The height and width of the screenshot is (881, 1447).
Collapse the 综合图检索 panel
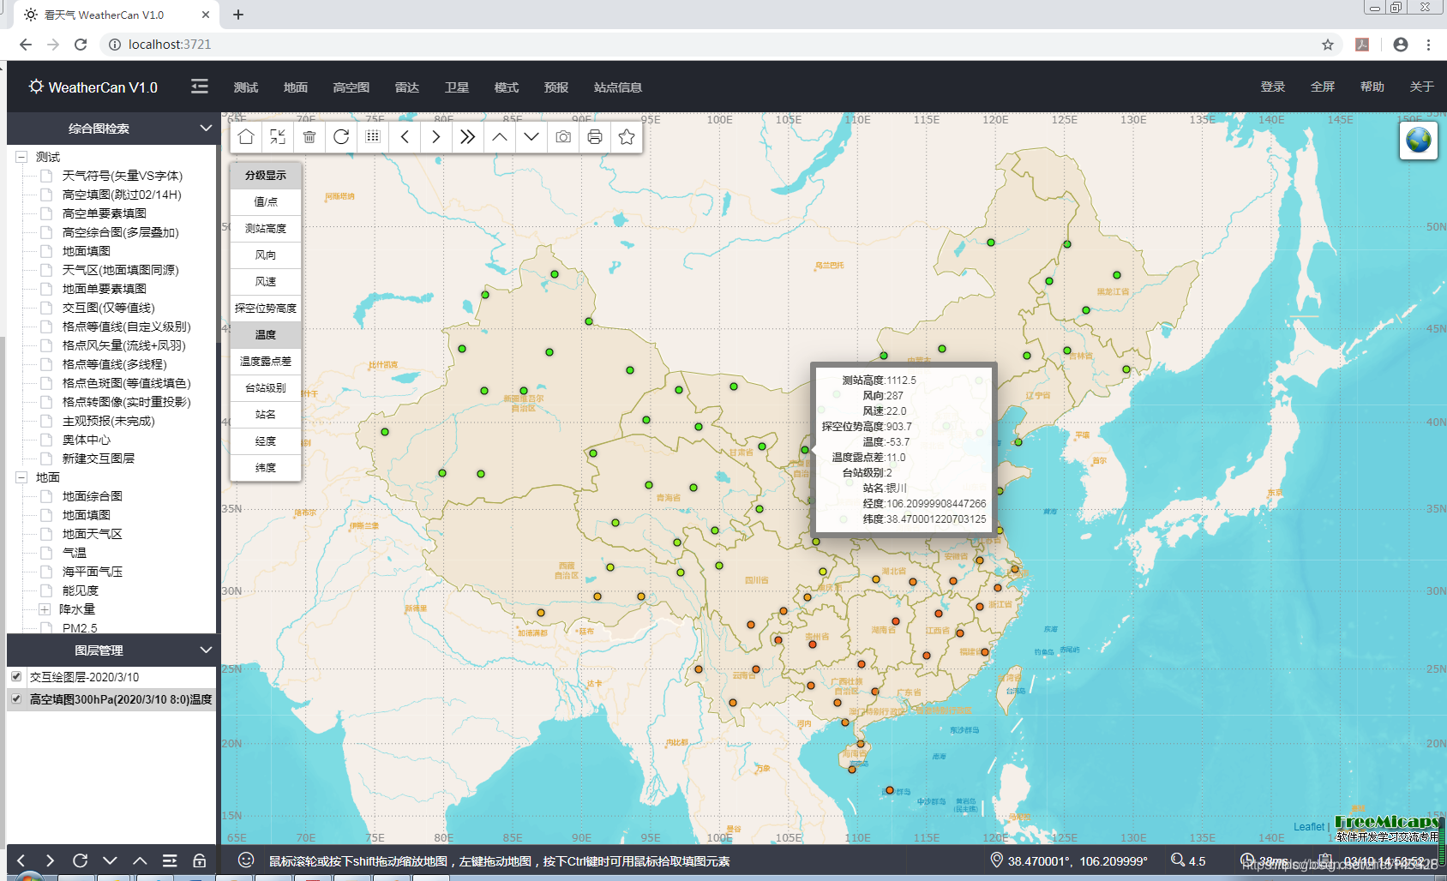[x=206, y=128]
